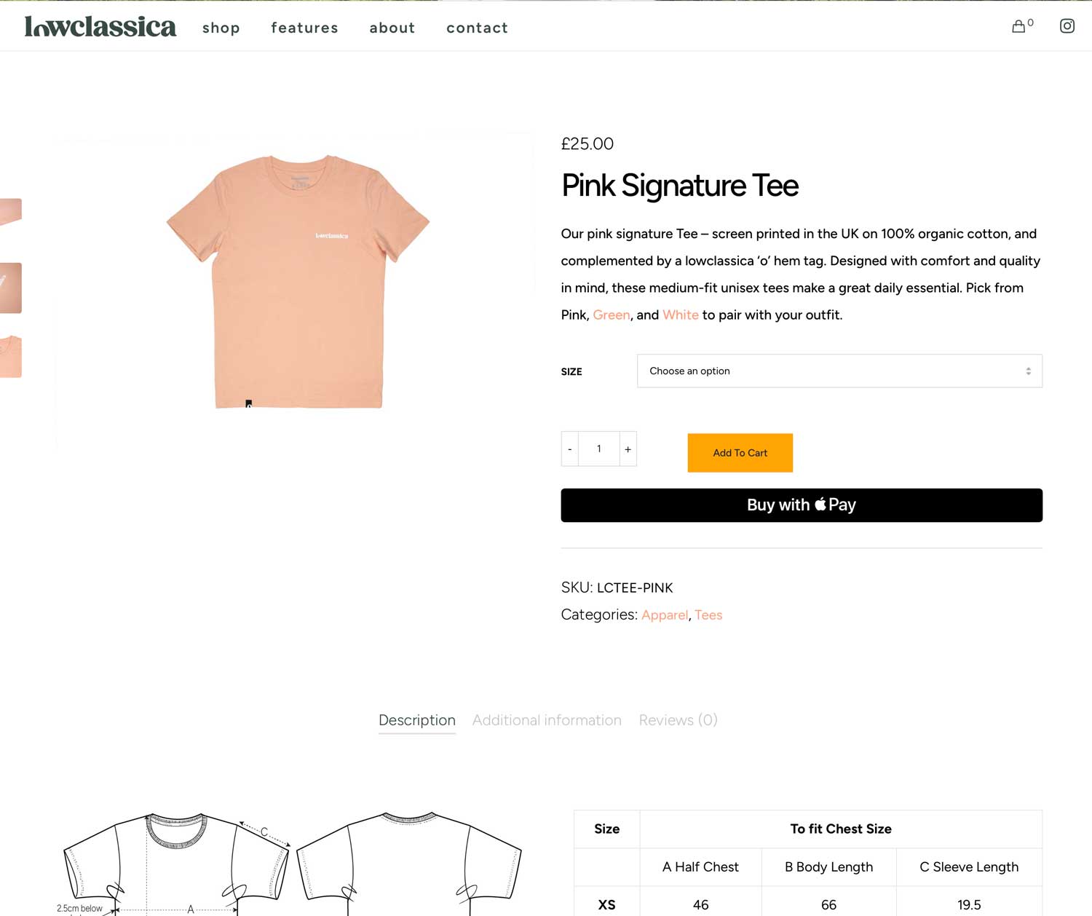The image size is (1092, 916).
Task: Browse the Apparel category link
Action: pos(664,615)
